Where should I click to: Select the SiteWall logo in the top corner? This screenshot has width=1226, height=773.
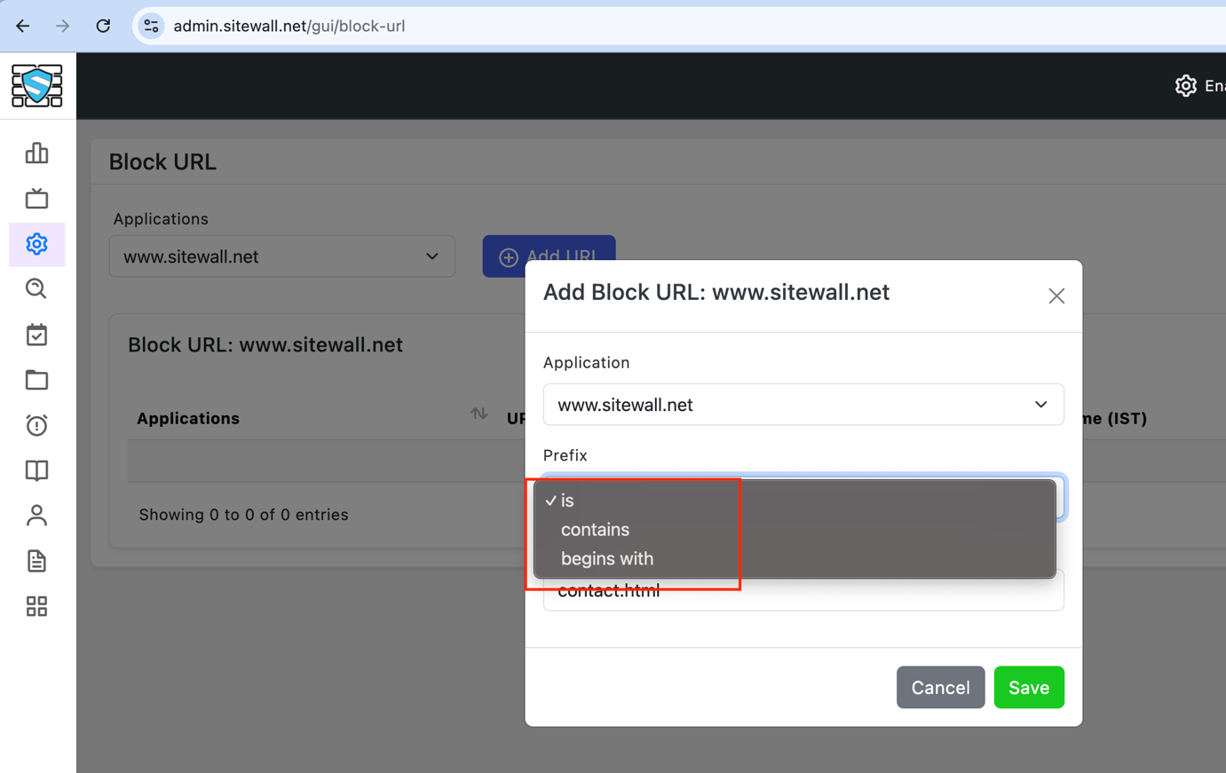[38, 85]
